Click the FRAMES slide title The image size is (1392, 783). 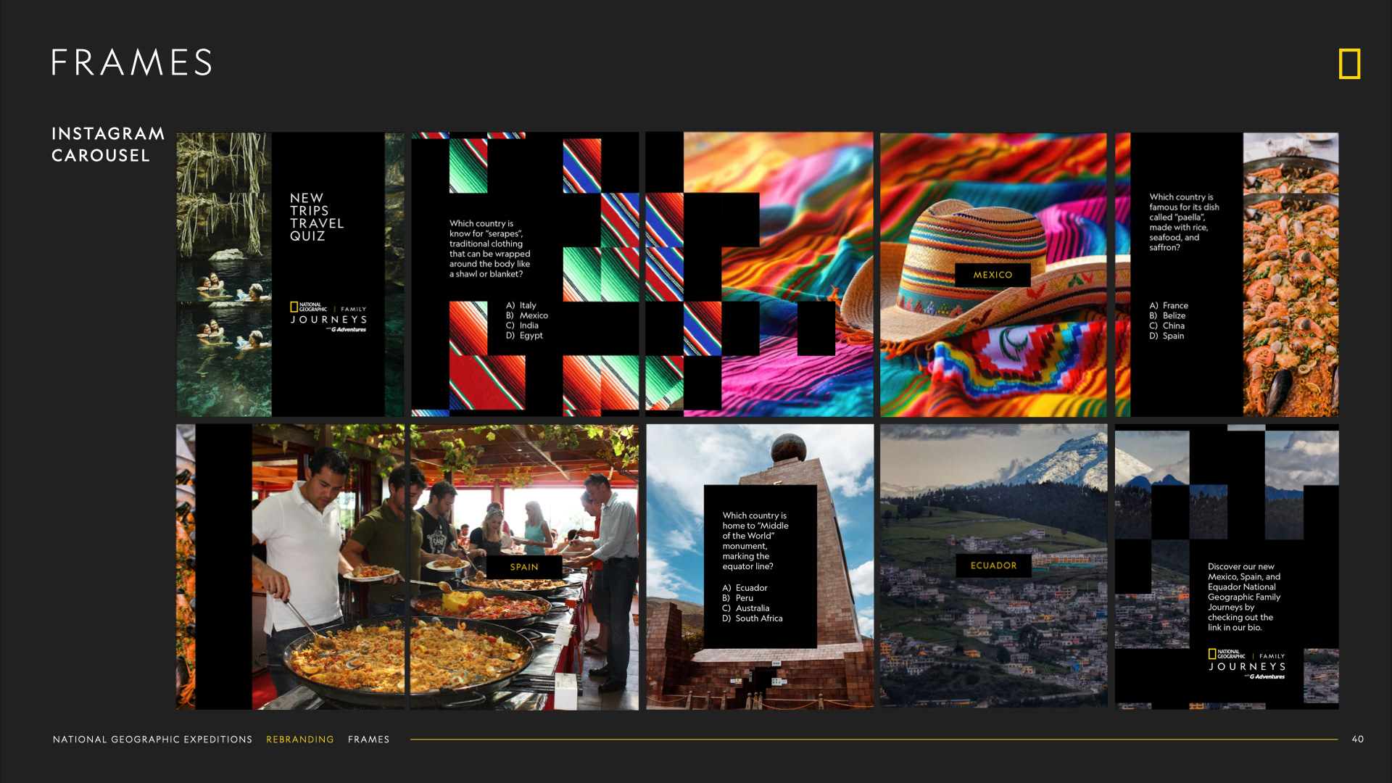click(132, 62)
